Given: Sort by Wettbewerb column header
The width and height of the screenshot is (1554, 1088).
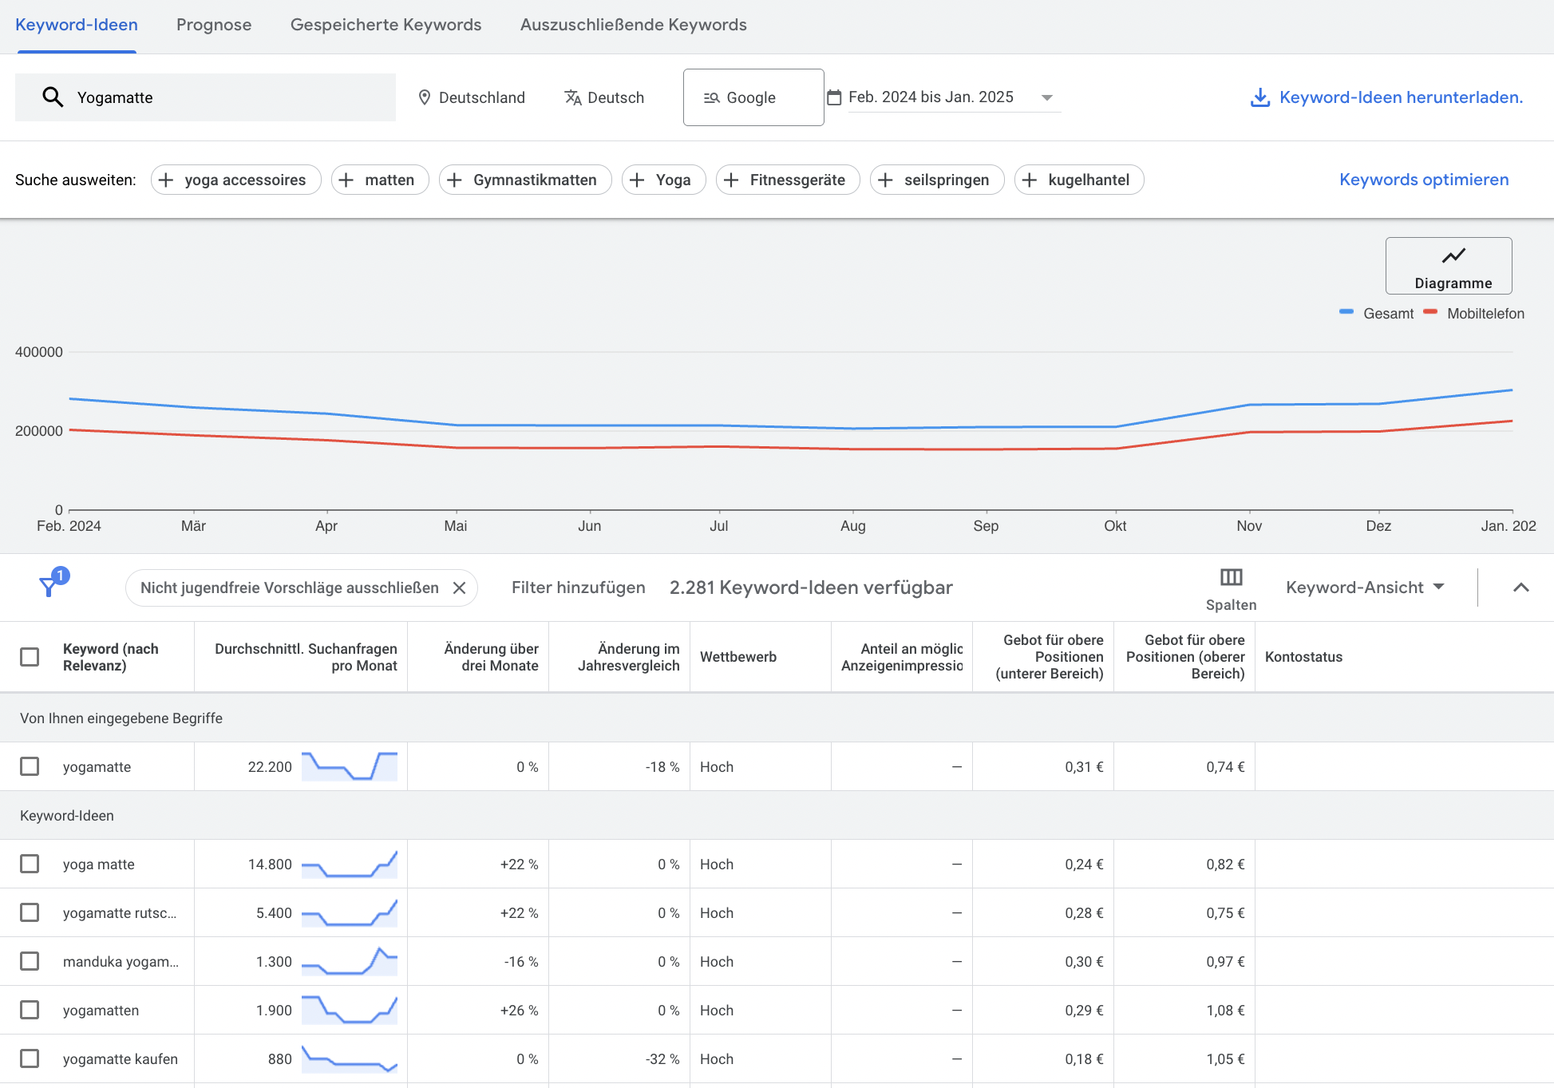Looking at the screenshot, I should [x=738, y=657].
